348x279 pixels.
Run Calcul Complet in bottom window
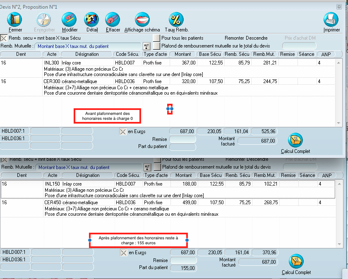pyautogui.click(x=296, y=262)
